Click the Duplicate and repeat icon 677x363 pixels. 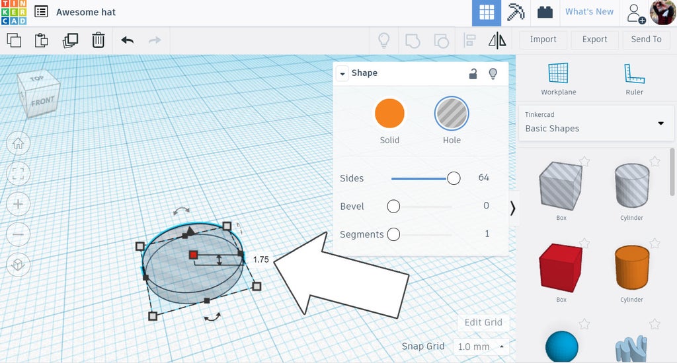click(70, 40)
